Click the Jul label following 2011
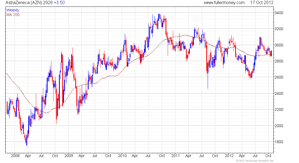Screen dimensions: 299x163 [x=201, y=156]
